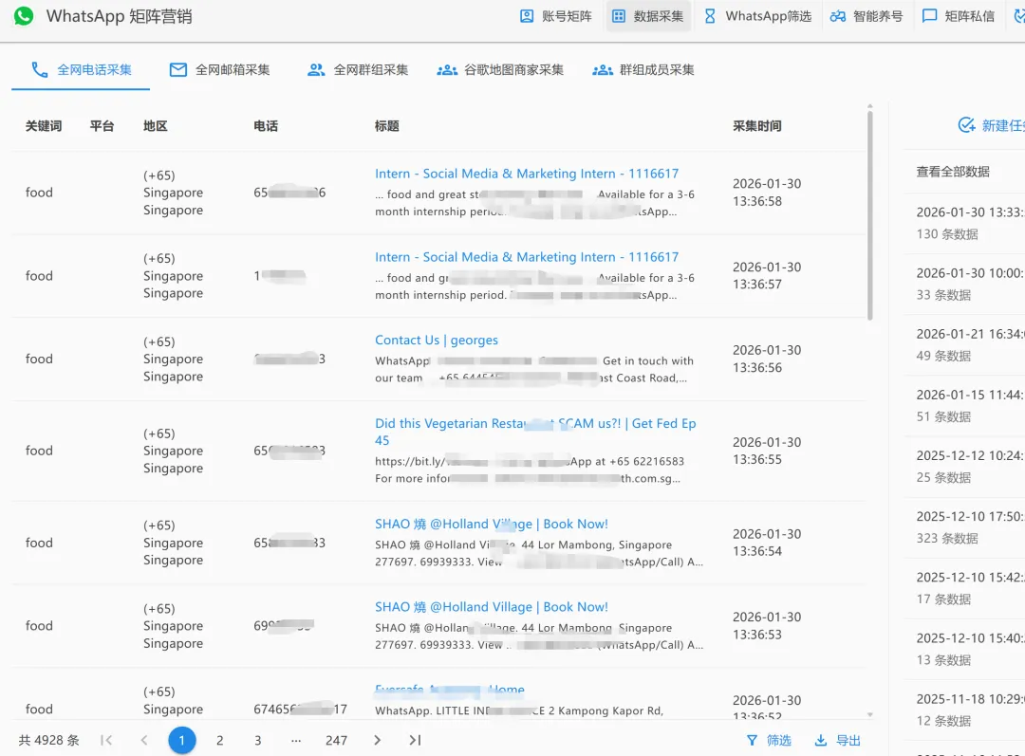Click the account icon beside 账号矩阵
This screenshot has height=756, width=1025.
526,16
